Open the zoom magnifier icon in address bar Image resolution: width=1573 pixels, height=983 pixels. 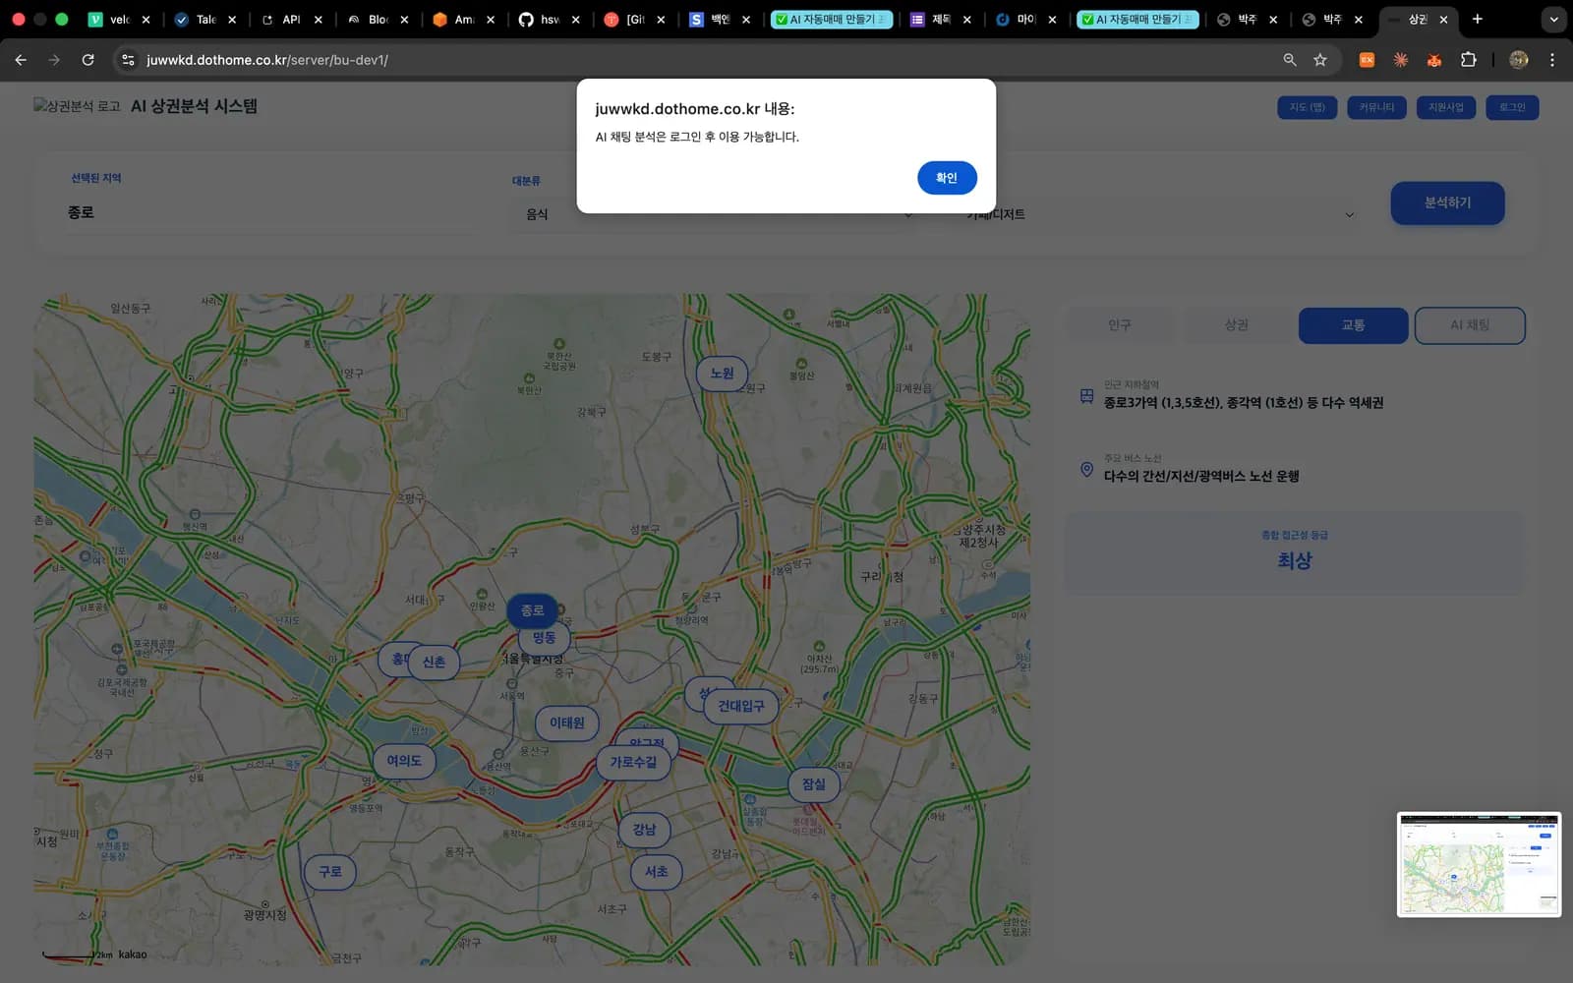[1290, 60]
